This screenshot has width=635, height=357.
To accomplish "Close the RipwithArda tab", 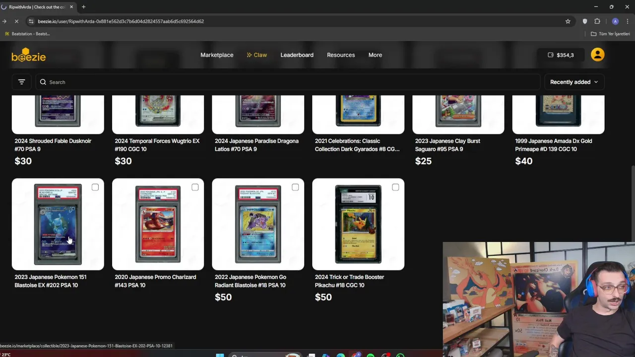I will point(71,7).
